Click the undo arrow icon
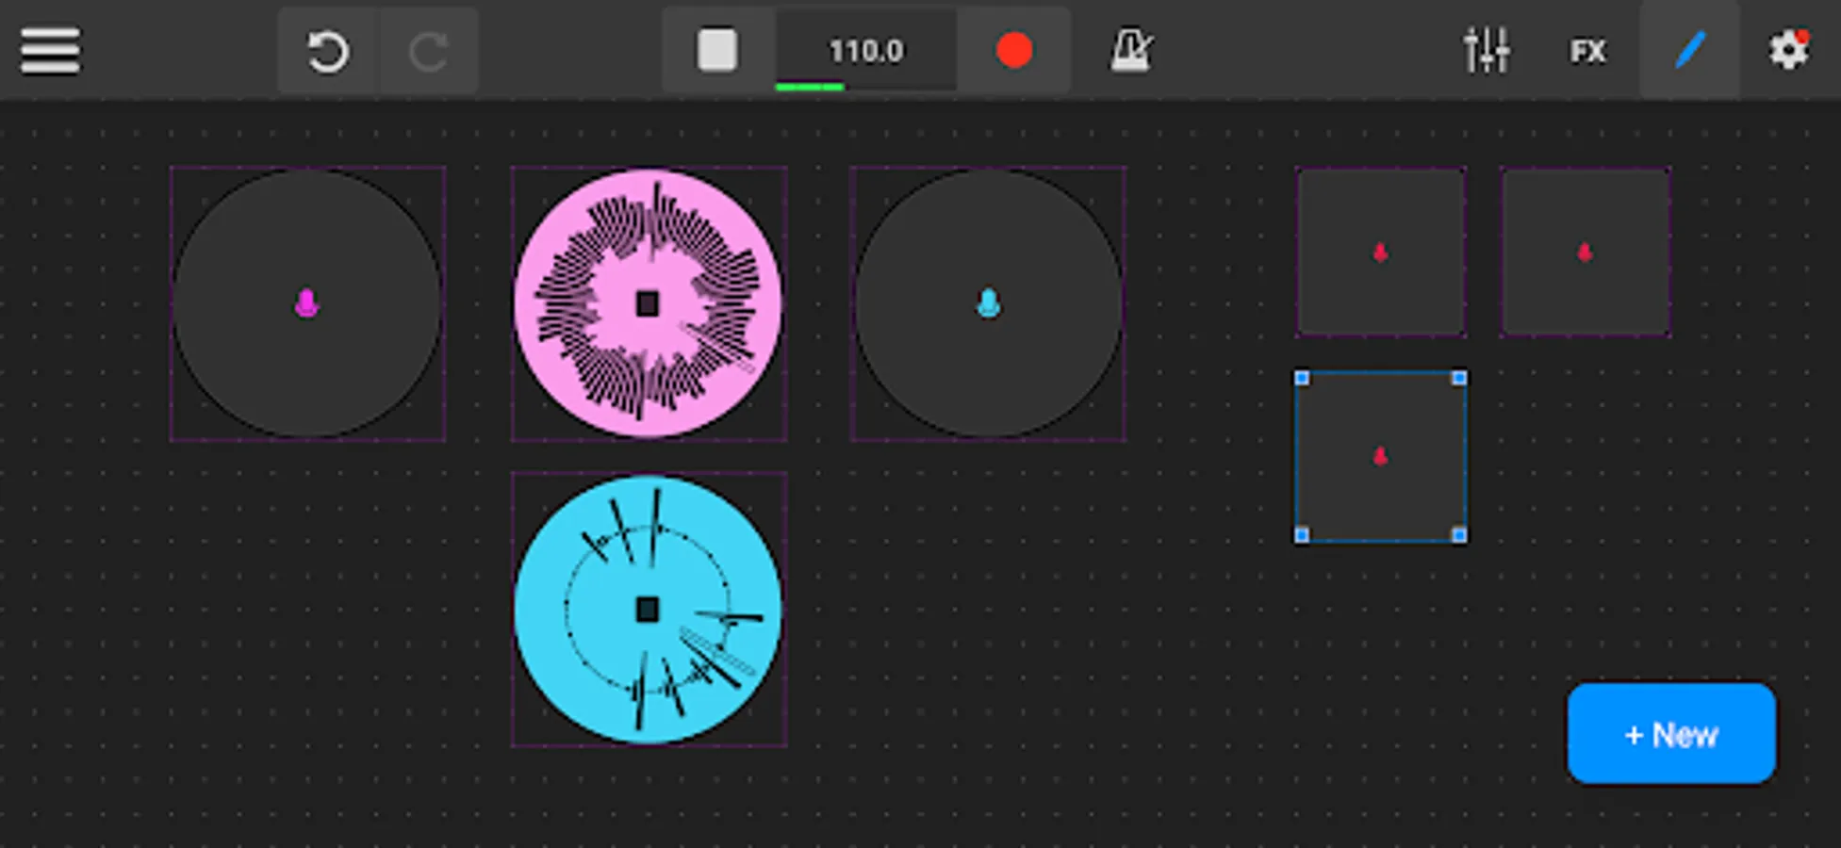 [327, 51]
